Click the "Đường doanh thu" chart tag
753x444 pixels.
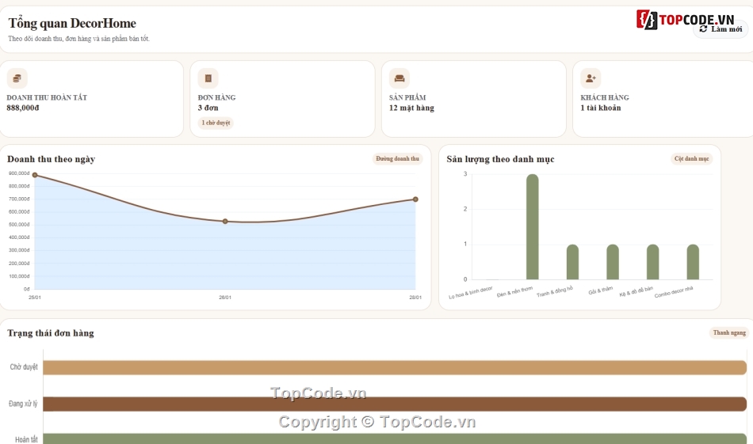coord(397,159)
